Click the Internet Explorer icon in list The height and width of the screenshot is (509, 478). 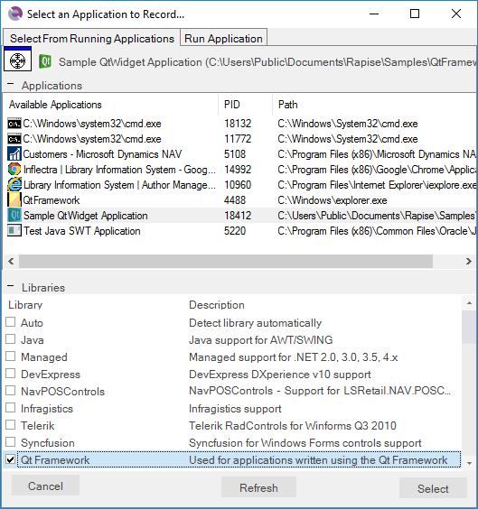coord(14,184)
